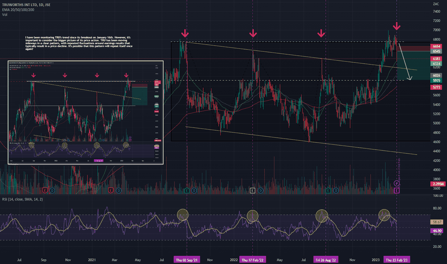Open the green earnings E marker at Aug '22
447x264 pixels.
329,191
